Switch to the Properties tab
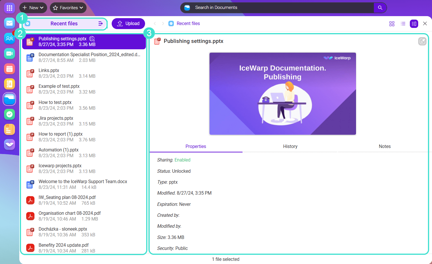Screen dimensions: 432x264 [x=196, y=146]
